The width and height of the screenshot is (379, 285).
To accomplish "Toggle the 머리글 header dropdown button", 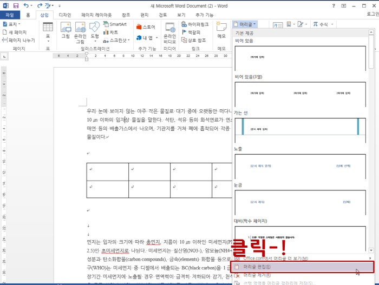I will tap(245, 24).
